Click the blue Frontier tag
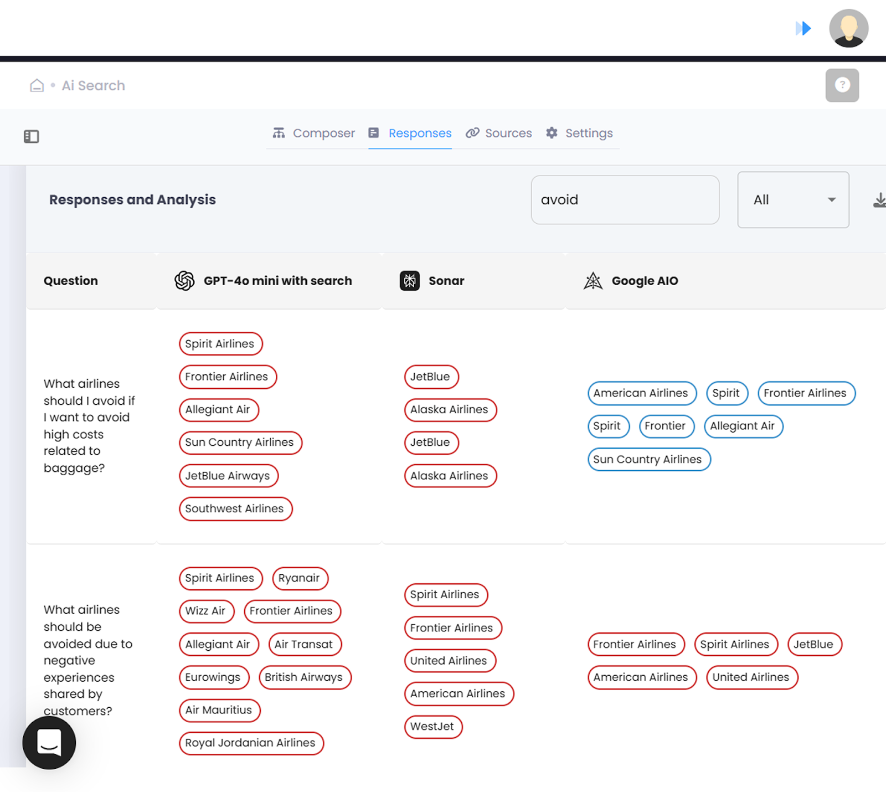This screenshot has height=792, width=886. pos(666,426)
